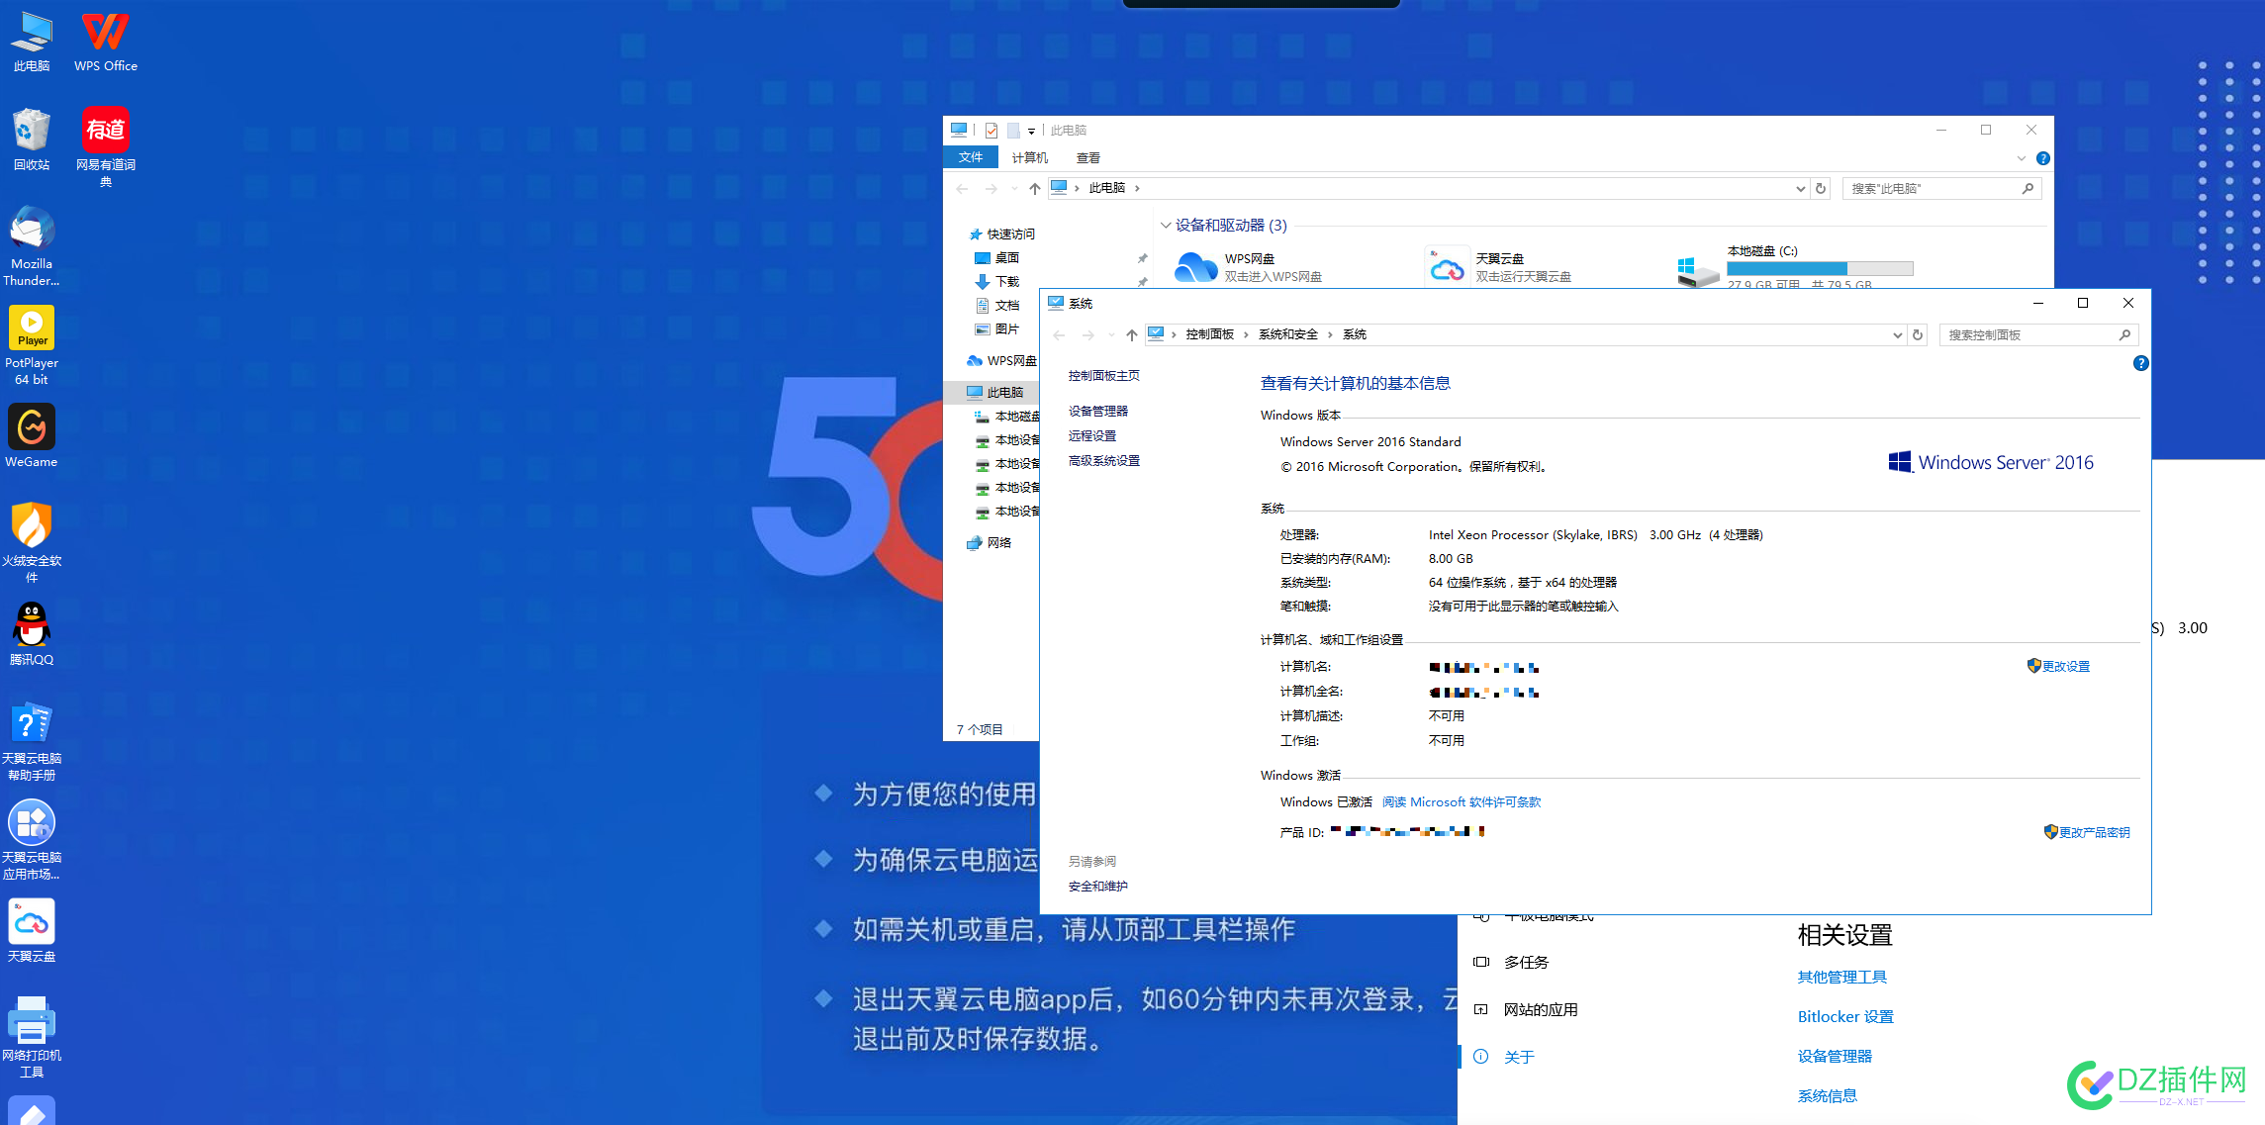Image resolution: width=2265 pixels, height=1125 pixels.
Task: Open 网易有道词典 desktop shortcut
Action: click(106, 147)
